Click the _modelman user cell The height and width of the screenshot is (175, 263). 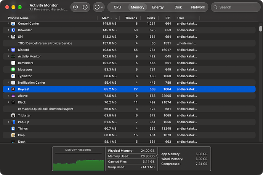pos(186,43)
